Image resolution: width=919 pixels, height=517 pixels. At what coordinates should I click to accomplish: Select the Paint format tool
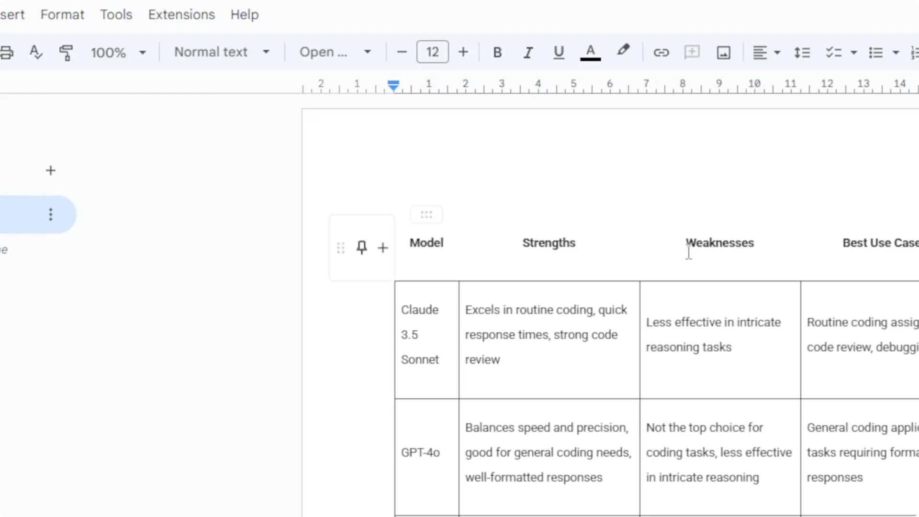pyautogui.click(x=66, y=52)
